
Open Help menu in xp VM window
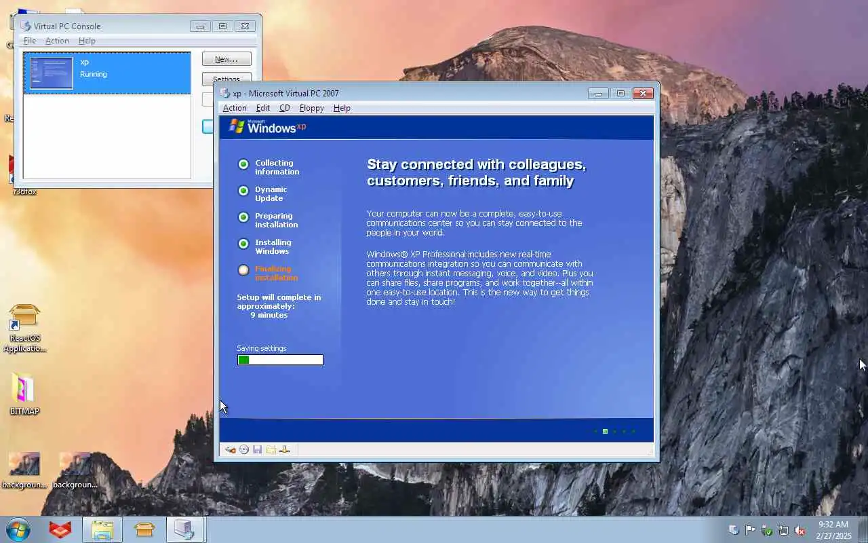click(342, 108)
